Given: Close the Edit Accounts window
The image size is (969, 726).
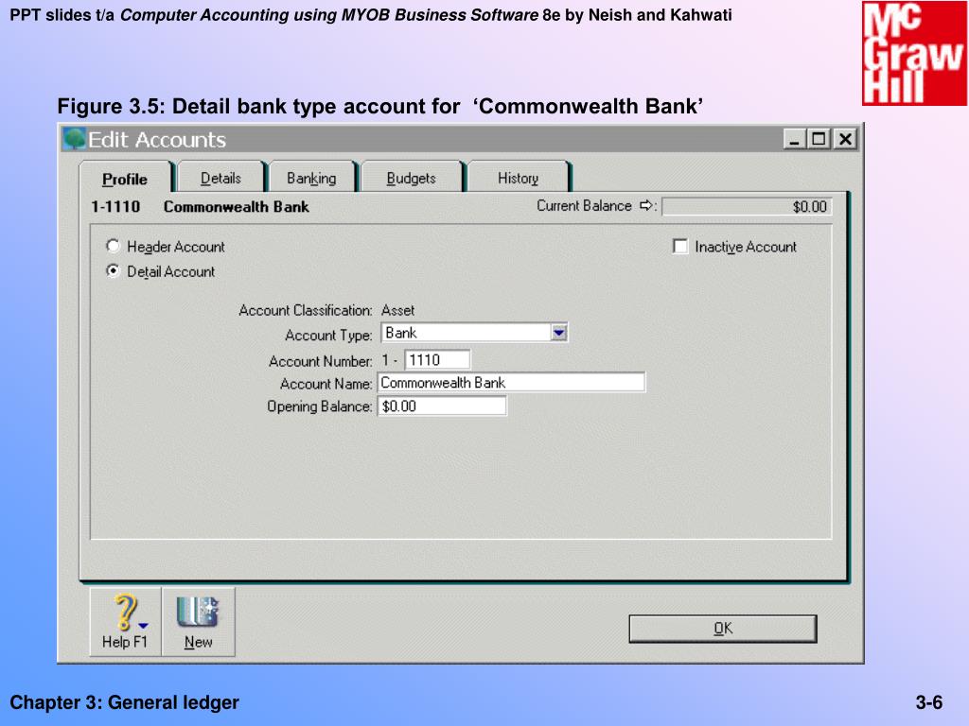Looking at the screenshot, I should (845, 139).
